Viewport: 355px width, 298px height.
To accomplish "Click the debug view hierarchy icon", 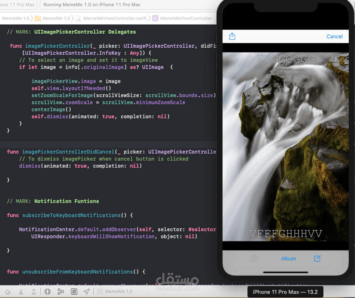I will [48, 292].
